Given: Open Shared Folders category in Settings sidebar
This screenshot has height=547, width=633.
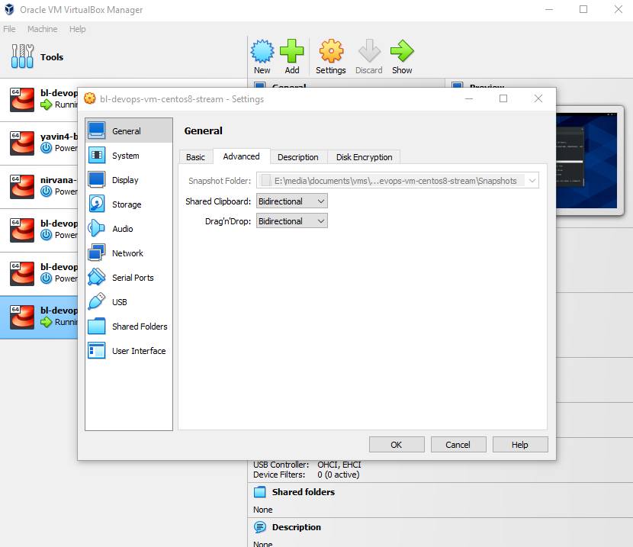Looking at the screenshot, I should (129, 327).
